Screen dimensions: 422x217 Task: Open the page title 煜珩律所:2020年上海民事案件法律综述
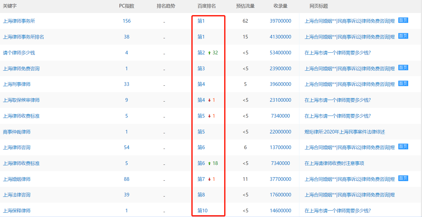[x=345, y=132]
